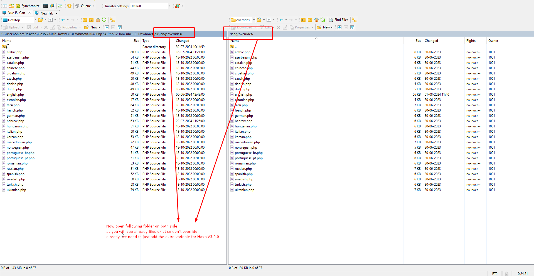
Task: Select english.php in the remote panel
Action: coord(243,95)
